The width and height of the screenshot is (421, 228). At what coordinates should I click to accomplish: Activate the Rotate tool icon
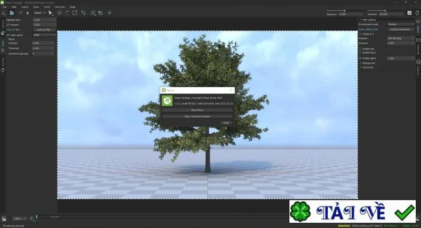pyautogui.click(x=67, y=13)
